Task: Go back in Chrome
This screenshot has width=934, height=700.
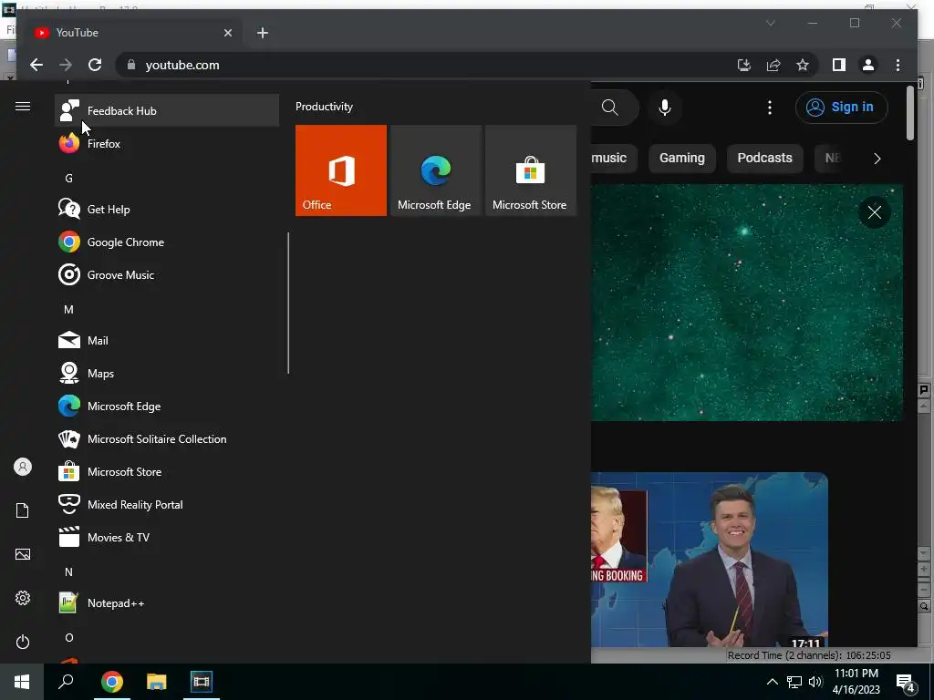Action: click(36, 65)
